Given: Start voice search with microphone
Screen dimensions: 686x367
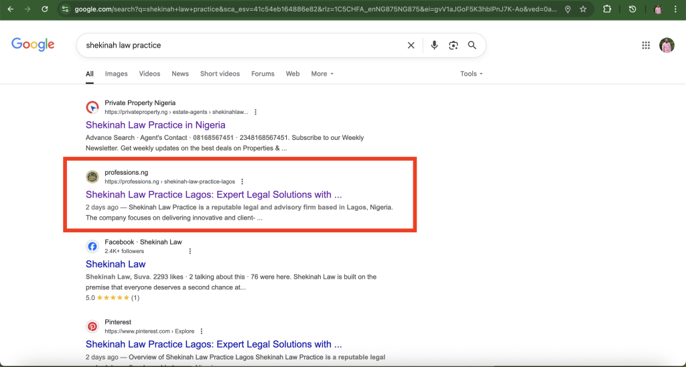Looking at the screenshot, I should pyautogui.click(x=434, y=45).
